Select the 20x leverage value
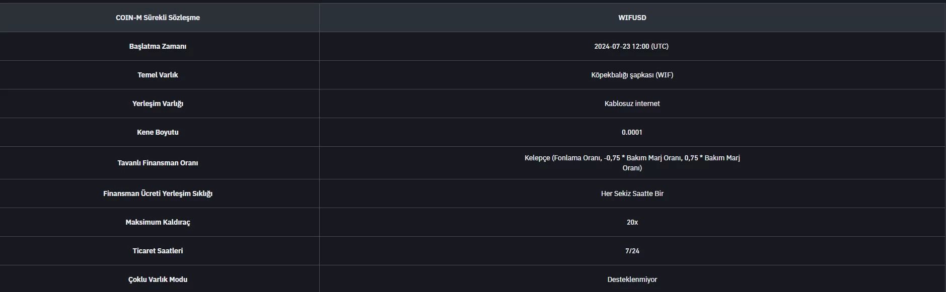The image size is (946, 292). click(632, 222)
